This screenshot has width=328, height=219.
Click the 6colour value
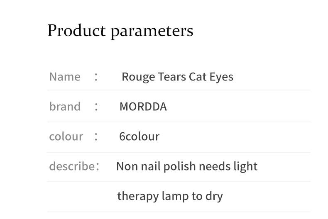coord(140,136)
